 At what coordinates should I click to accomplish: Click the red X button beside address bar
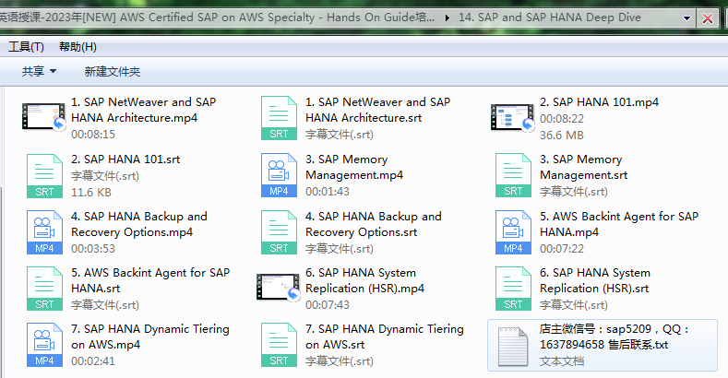[708, 18]
